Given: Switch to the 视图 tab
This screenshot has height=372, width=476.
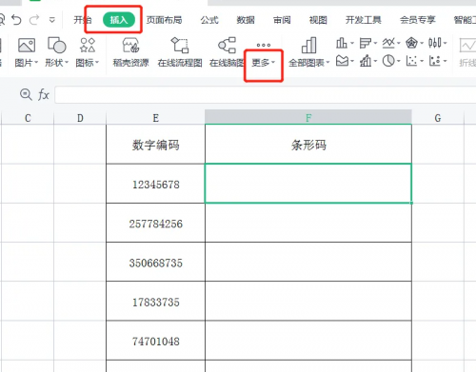Looking at the screenshot, I should click(318, 20).
